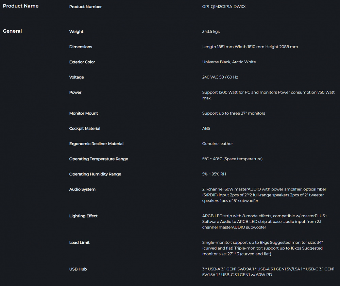This screenshot has width=340, height=286.
Task: Click the Monitor Mount label
Action: coord(84,113)
